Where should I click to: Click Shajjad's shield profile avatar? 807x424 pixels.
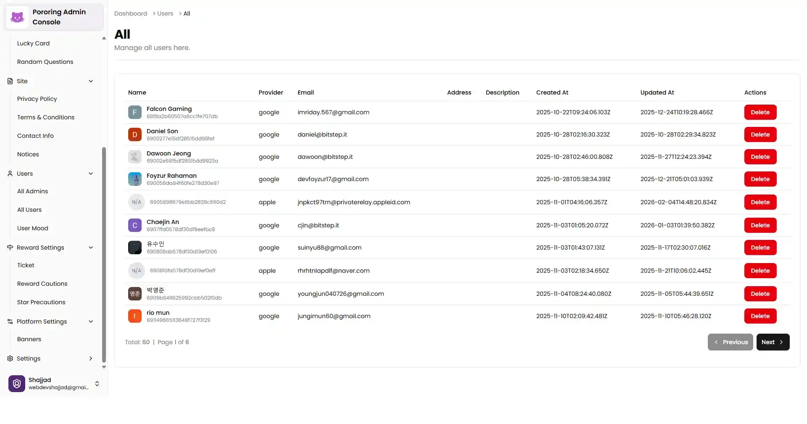pyautogui.click(x=17, y=384)
